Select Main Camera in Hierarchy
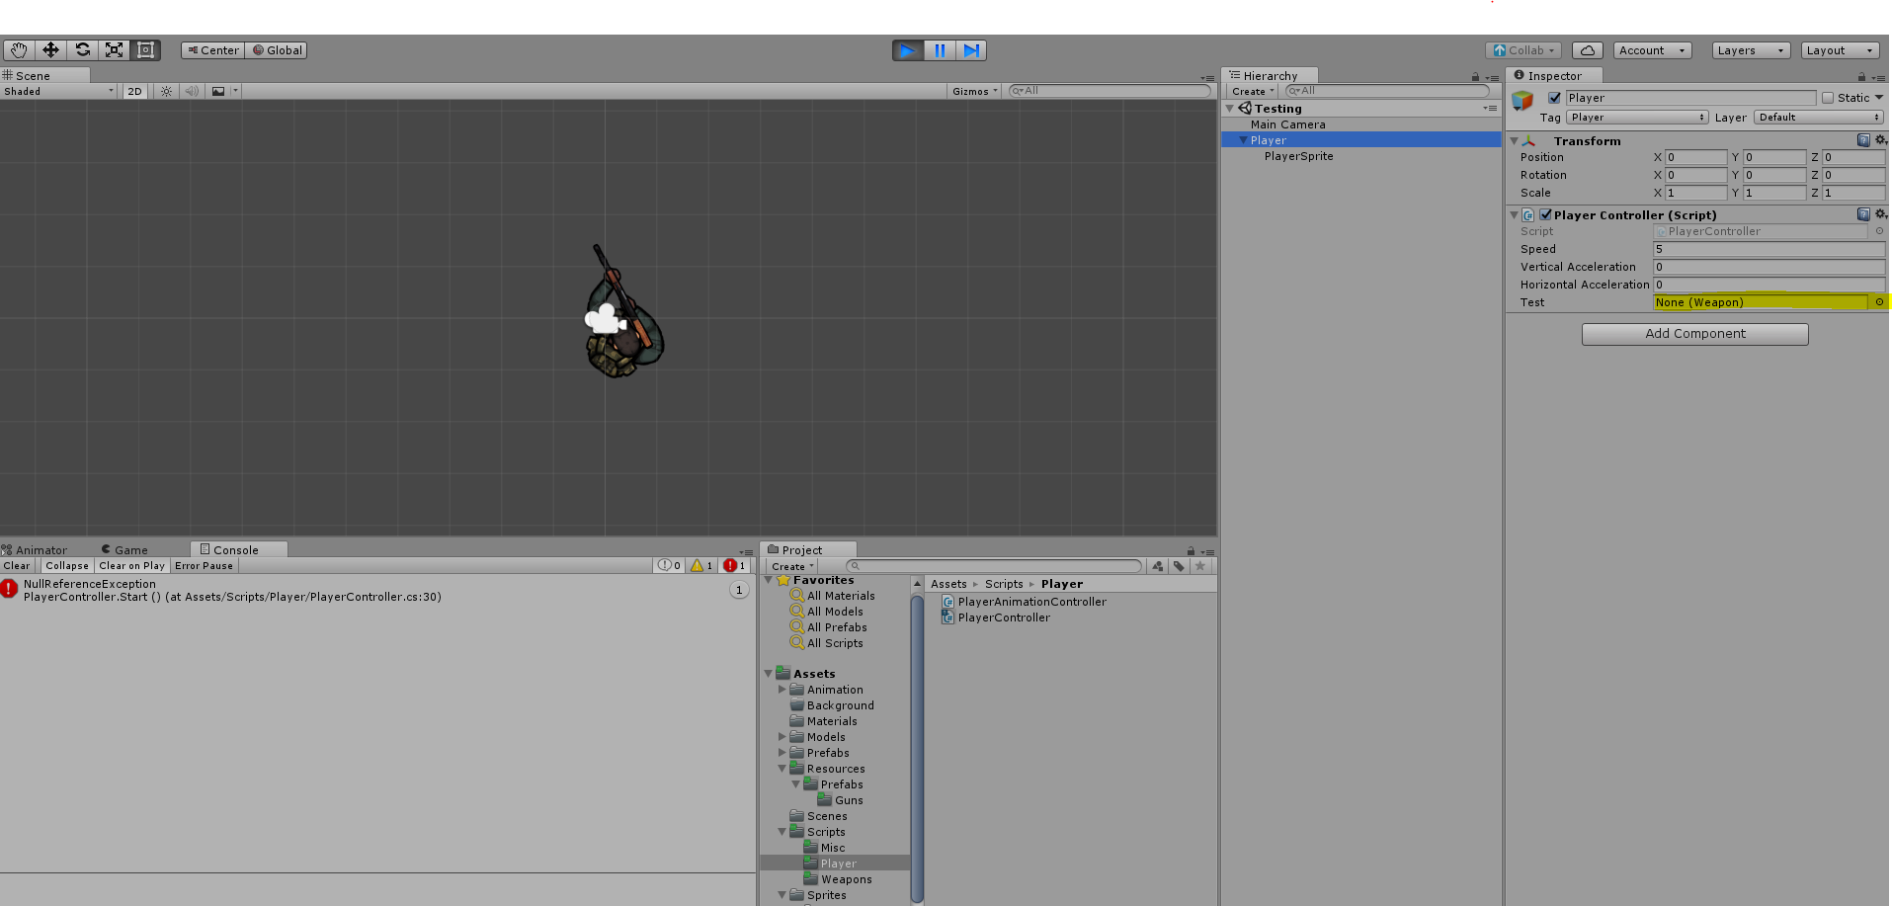The image size is (1892, 906). 1287,124
